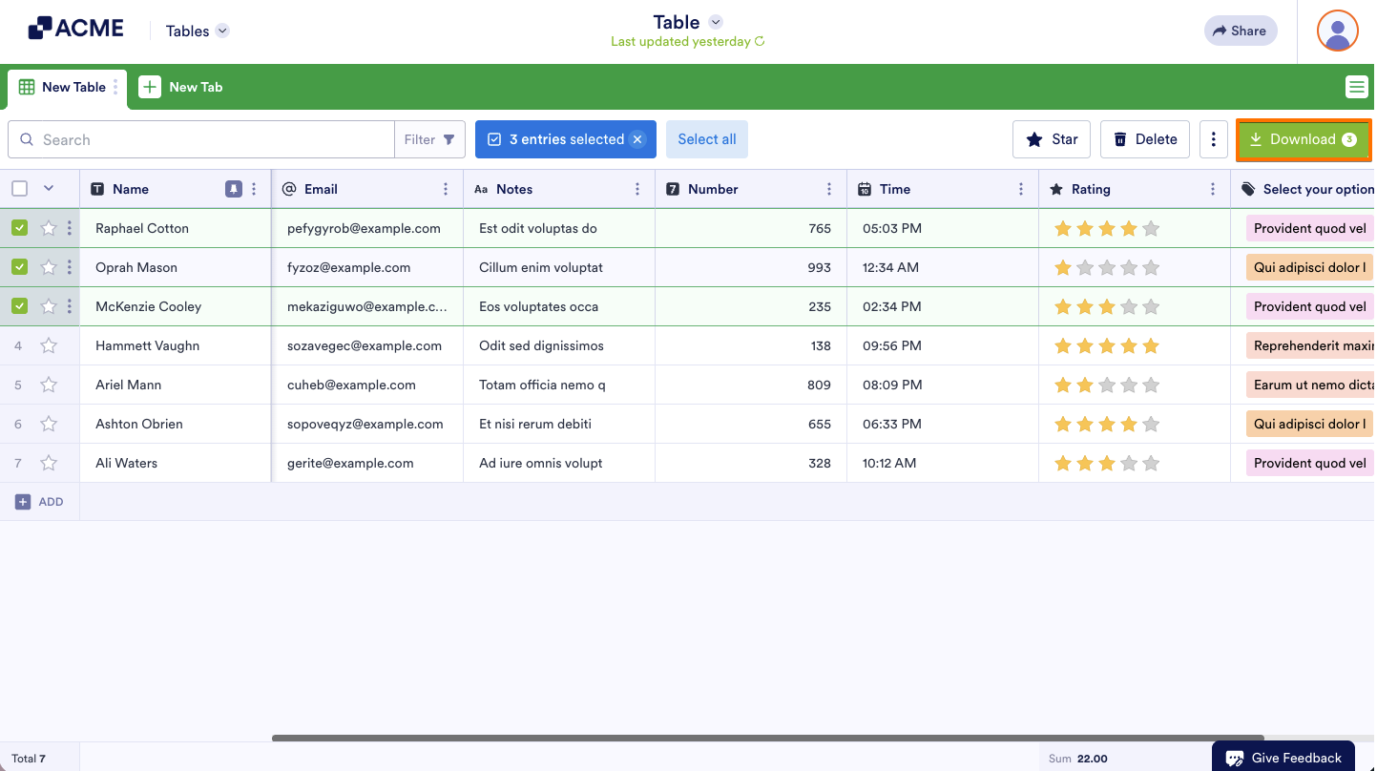Click the Filter funnel icon

[x=449, y=139]
